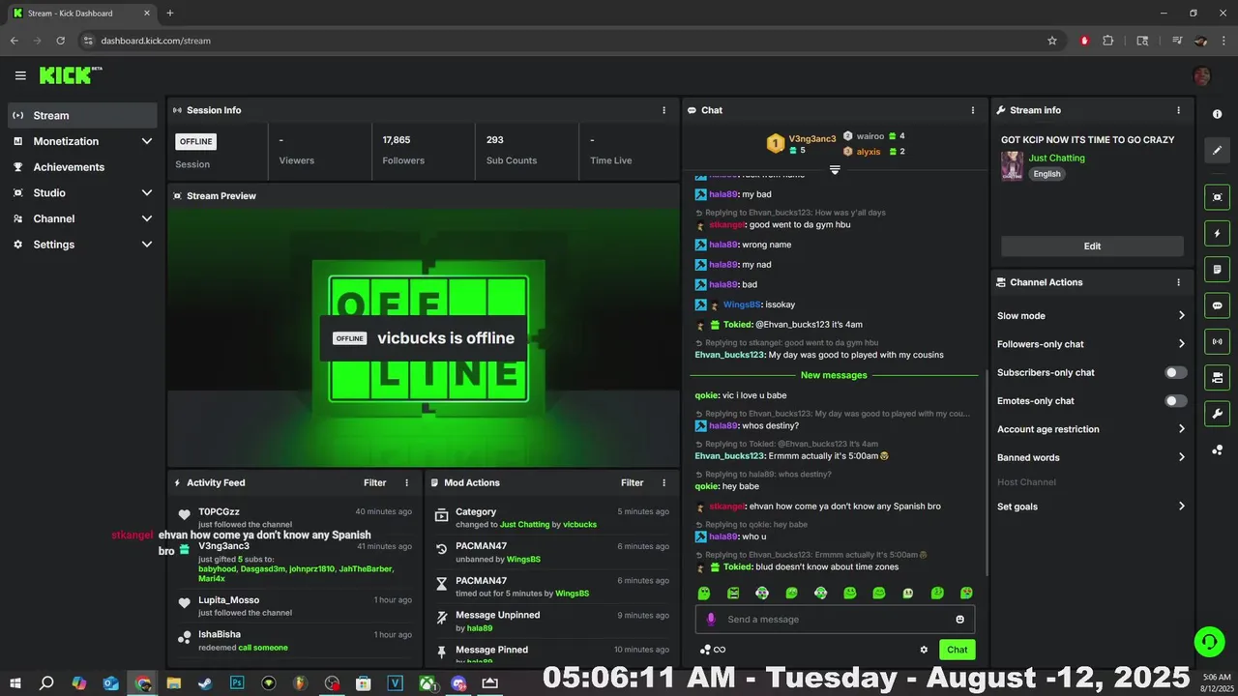Image resolution: width=1238 pixels, height=696 pixels.
Task: Toggle Emotes-only chat switch
Action: (1175, 400)
